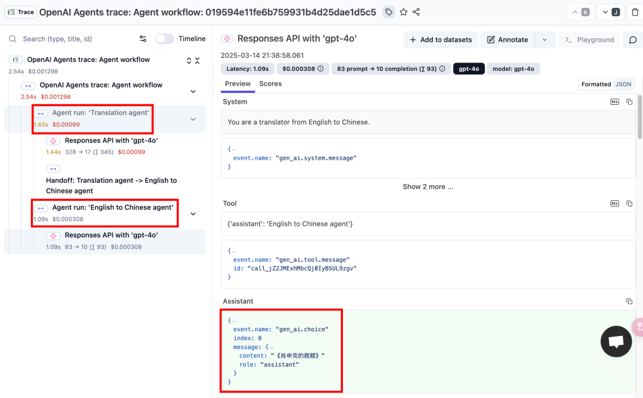The width and height of the screenshot is (643, 398).
Task: Copy the Tool message content
Action: pos(629,204)
